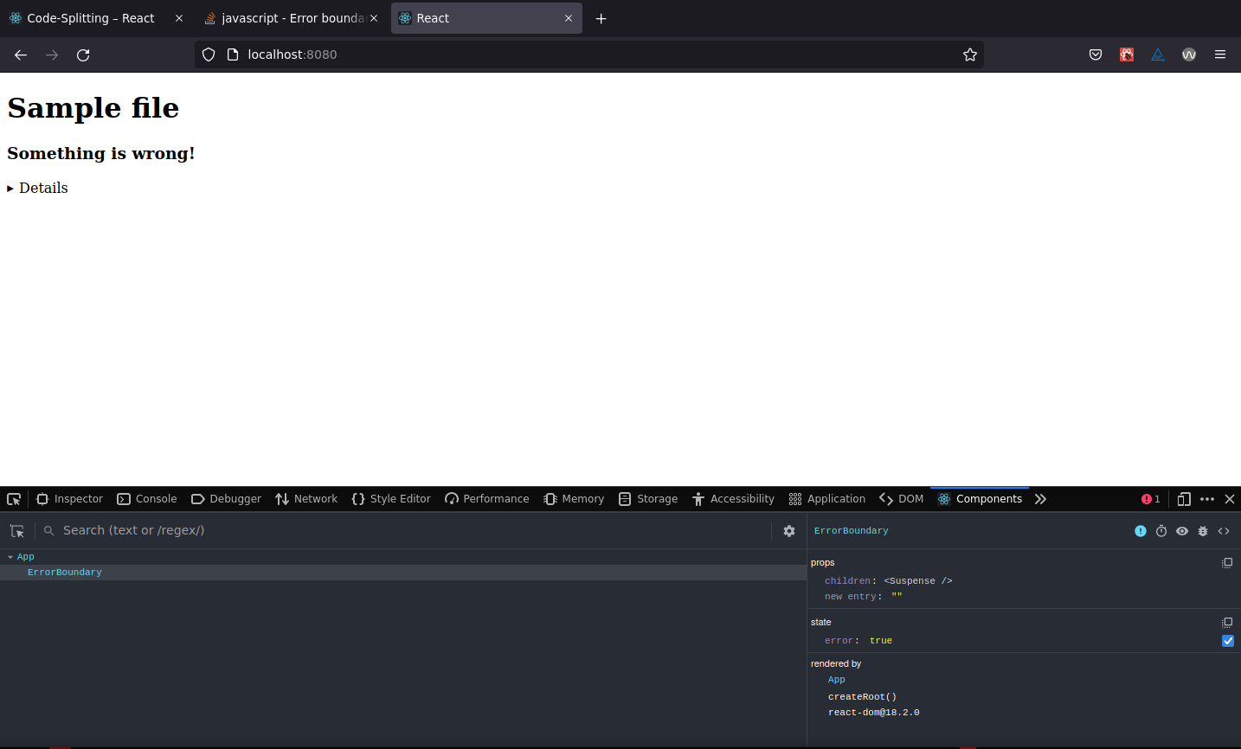Open the Memory tab
Image resolution: width=1241 pixels, height=749 pixels.
(x=574, y=499)
